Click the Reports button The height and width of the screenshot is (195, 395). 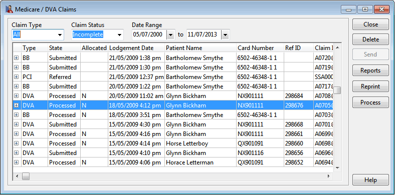pos(370,70)
